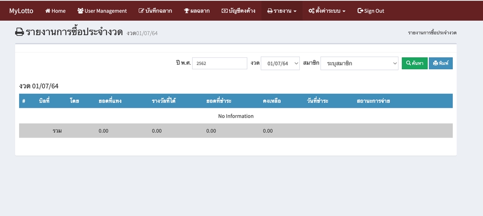Open User Management page
Viewport: 483px width, 216px height.
[x=102, y=11]
